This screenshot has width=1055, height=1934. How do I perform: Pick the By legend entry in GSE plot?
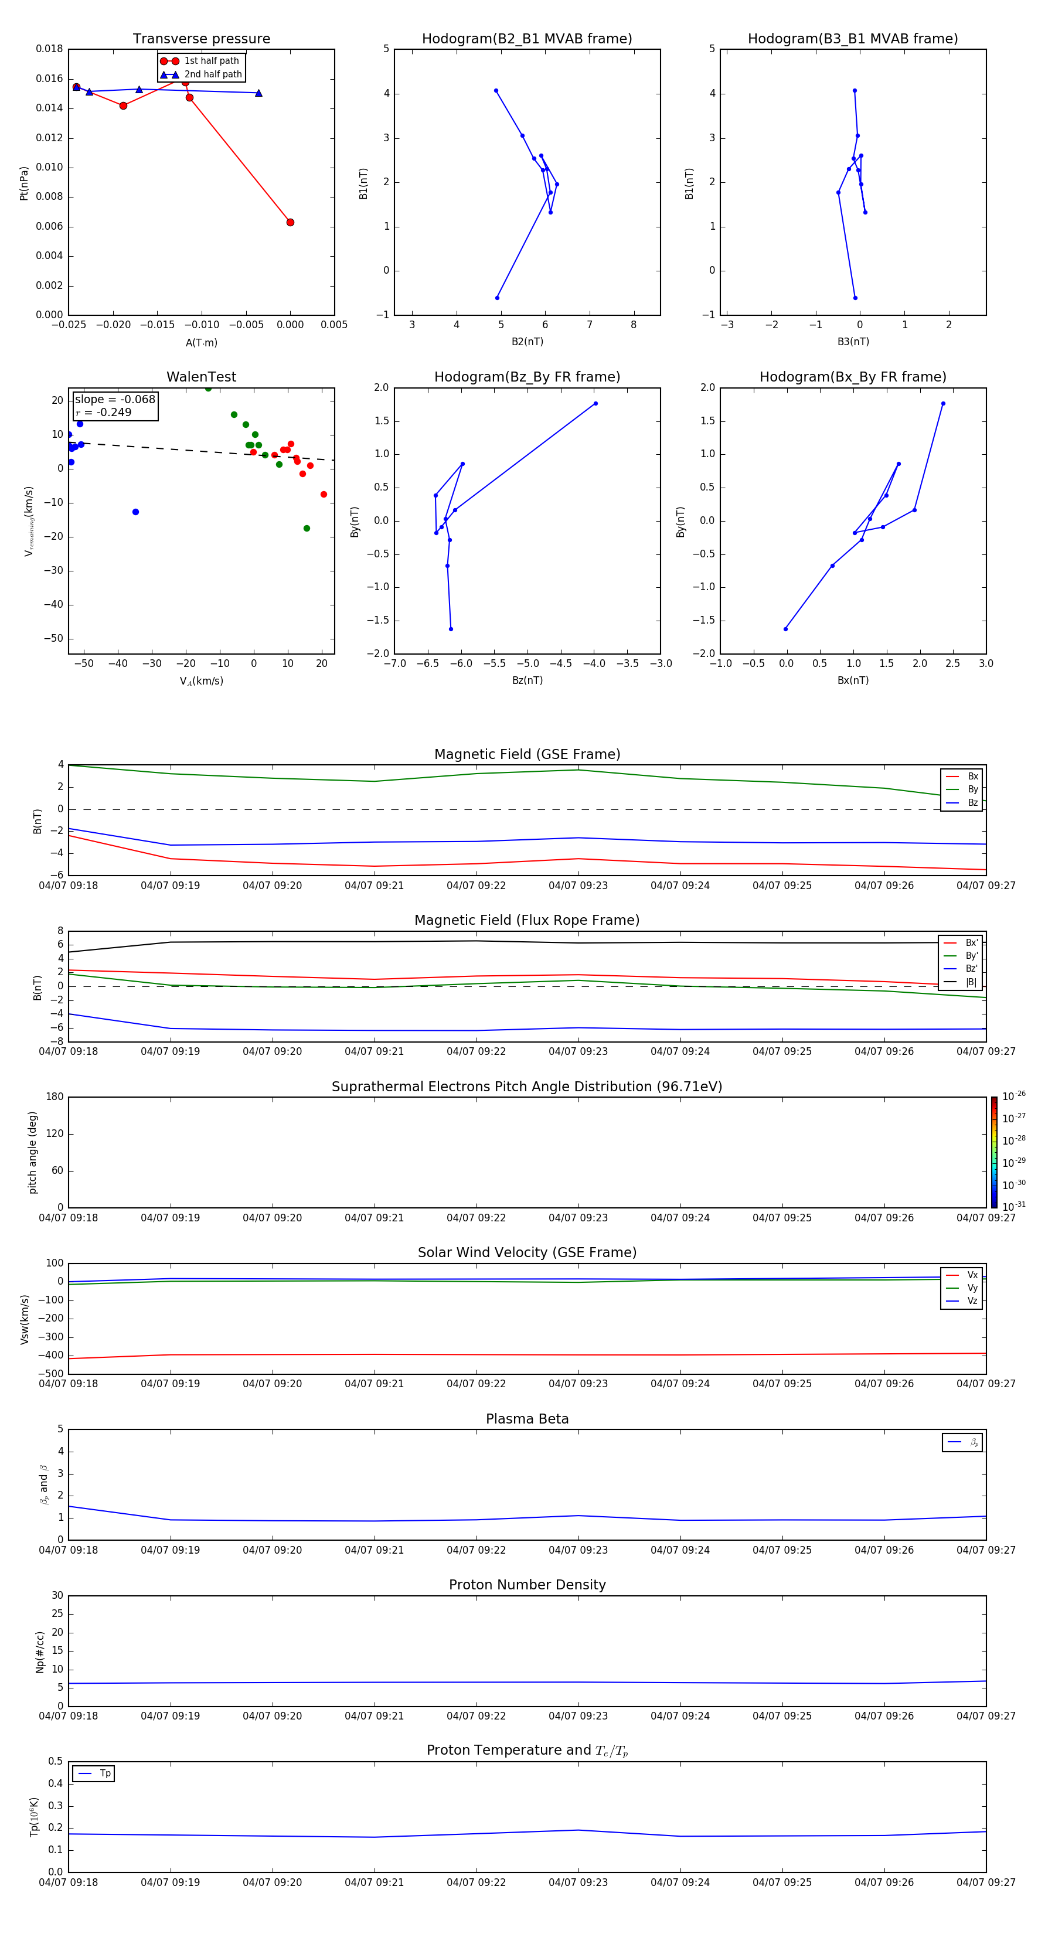click(962, 789)
